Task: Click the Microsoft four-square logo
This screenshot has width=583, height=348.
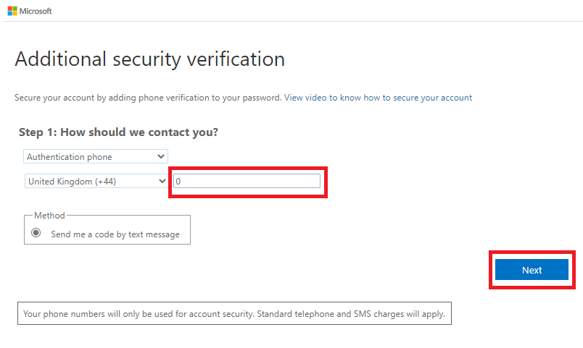Action: coord(12,11)
